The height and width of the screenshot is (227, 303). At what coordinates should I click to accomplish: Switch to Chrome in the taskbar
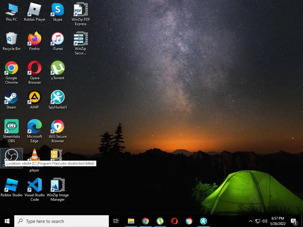146,221
